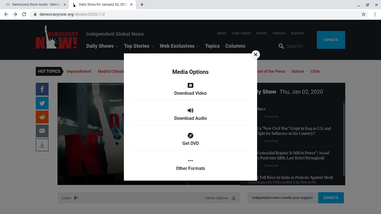The height and width of the screenshot is (214, 381).
Task: Open Other Formats ellipsis option
Action: click(x=190, y=161)
